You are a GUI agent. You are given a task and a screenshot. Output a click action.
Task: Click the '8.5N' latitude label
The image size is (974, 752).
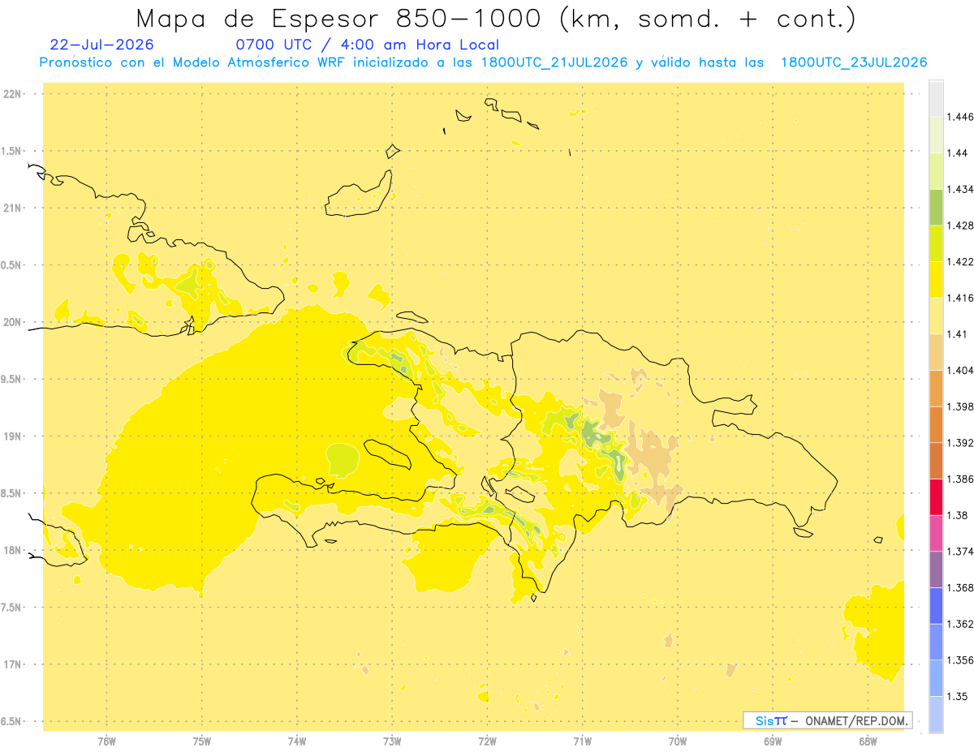tap(12, 493)
